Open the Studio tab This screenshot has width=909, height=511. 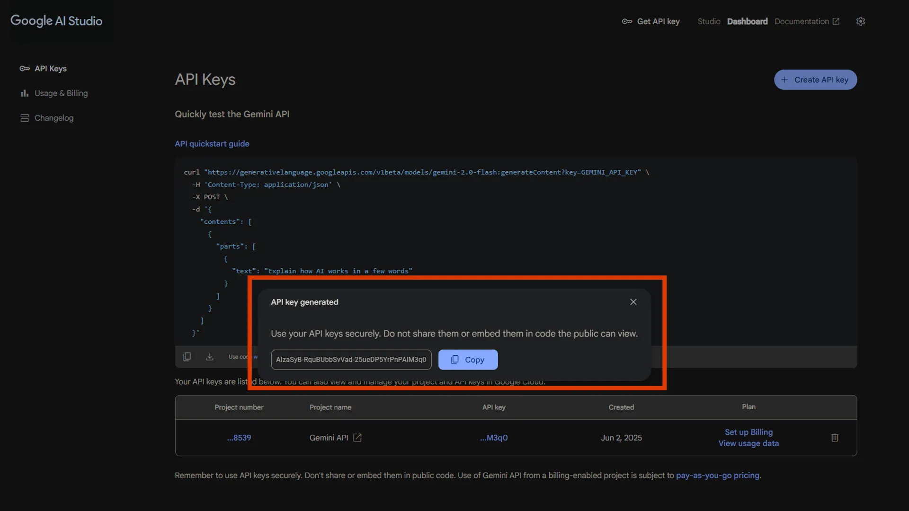709,21
